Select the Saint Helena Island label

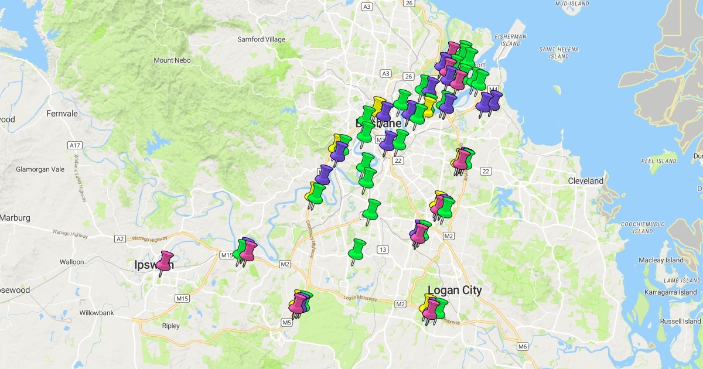coord(559,53)
